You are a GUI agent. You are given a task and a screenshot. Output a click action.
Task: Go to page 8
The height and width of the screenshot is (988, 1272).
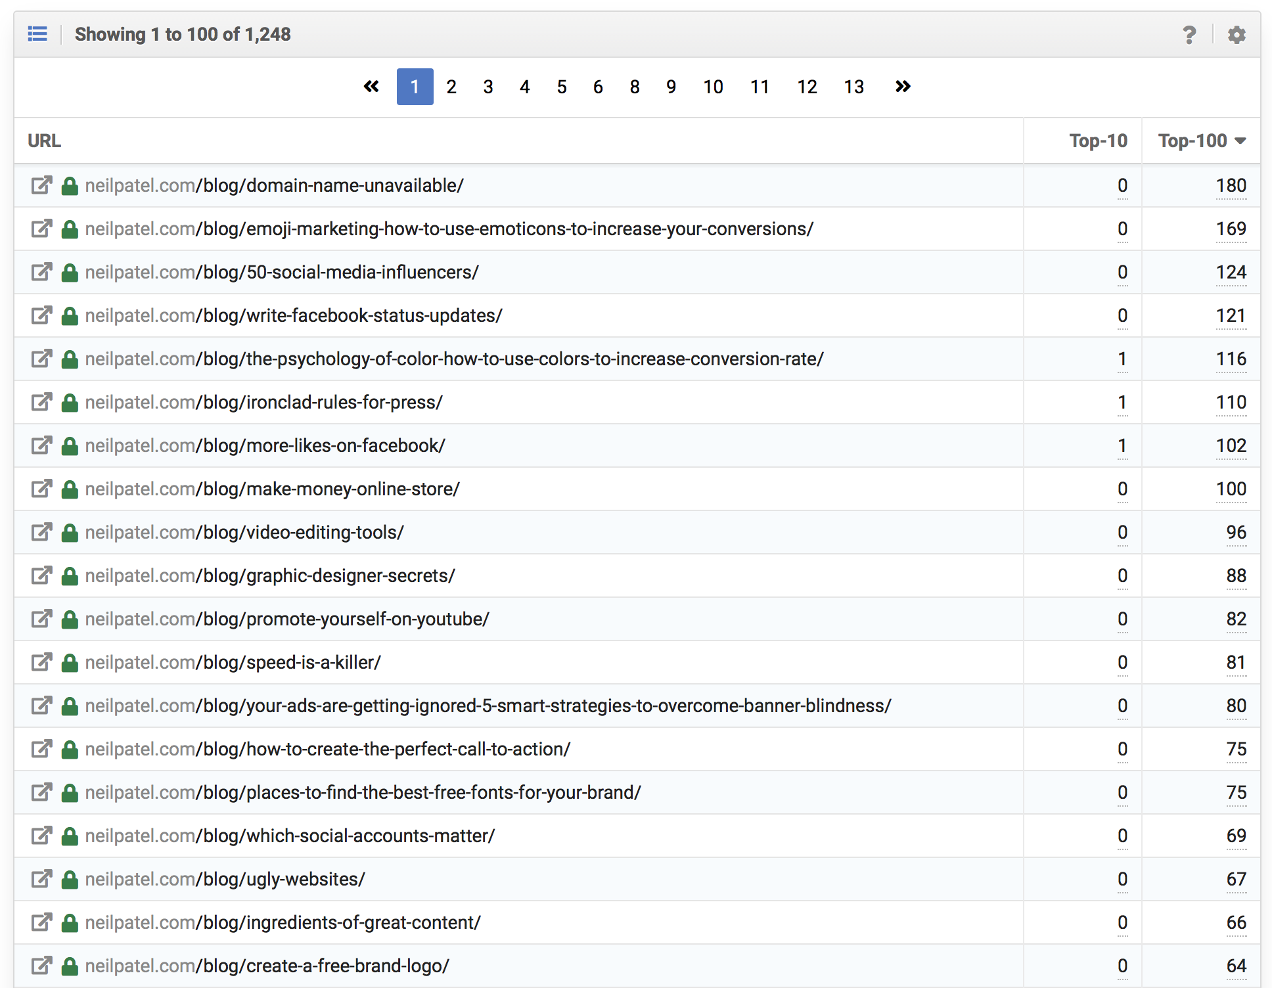click(x=635, y=87)
